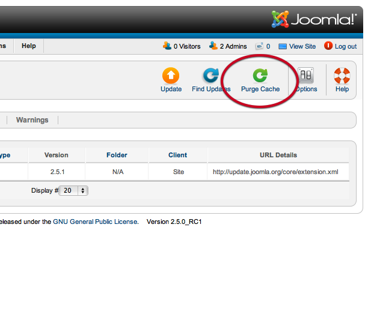Click the View Site link text
This screenshot has width=365, height=317.
pyautogui.click(x=302, y=46)
